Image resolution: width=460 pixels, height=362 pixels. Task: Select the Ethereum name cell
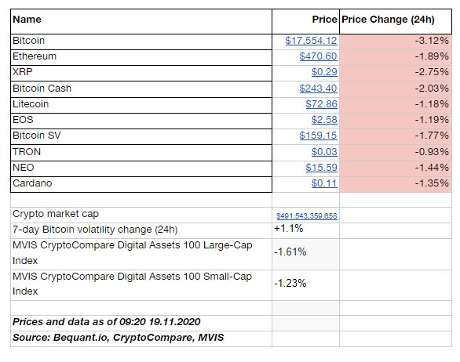pyautogui.click(x=141, y=57)
